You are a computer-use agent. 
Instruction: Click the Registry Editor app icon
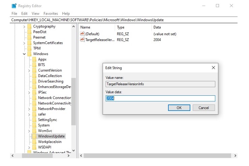click(14, 6)
